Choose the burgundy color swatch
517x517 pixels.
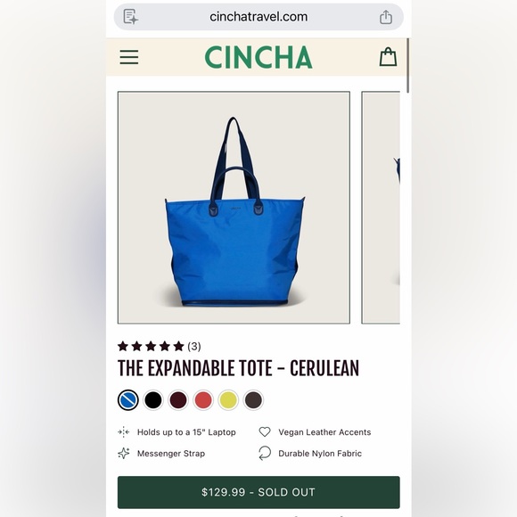click(178, 400)
